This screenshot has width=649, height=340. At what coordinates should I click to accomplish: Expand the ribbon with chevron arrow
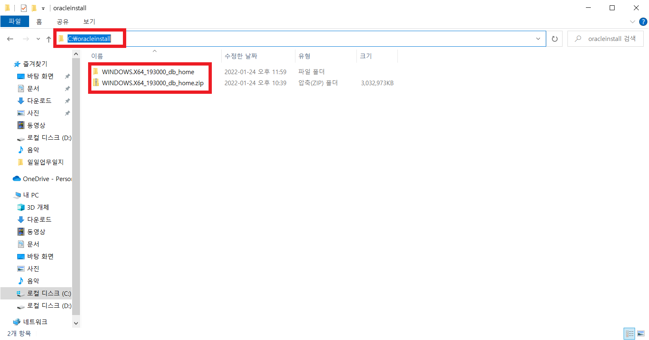[632, 22]
